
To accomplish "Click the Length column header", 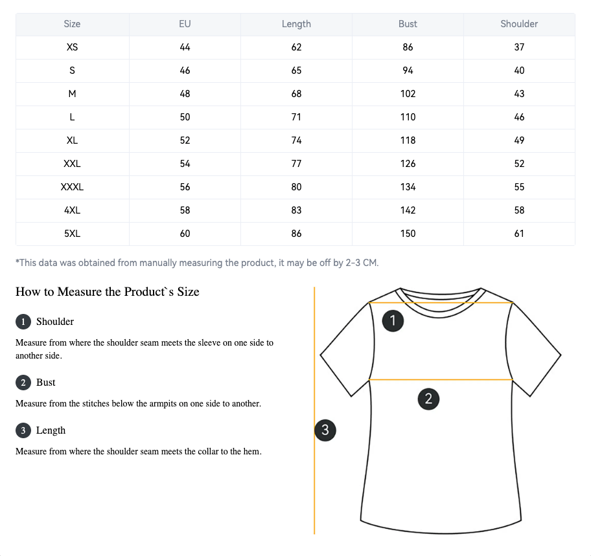I will 296,24.
